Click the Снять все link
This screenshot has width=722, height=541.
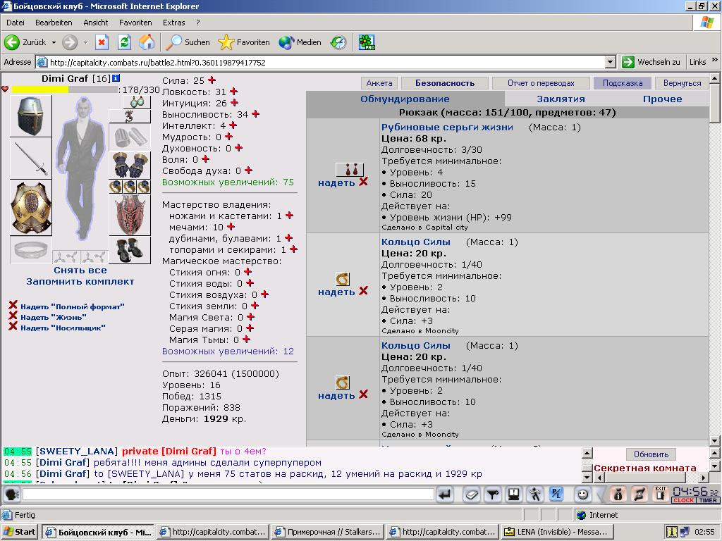(80, 270)
